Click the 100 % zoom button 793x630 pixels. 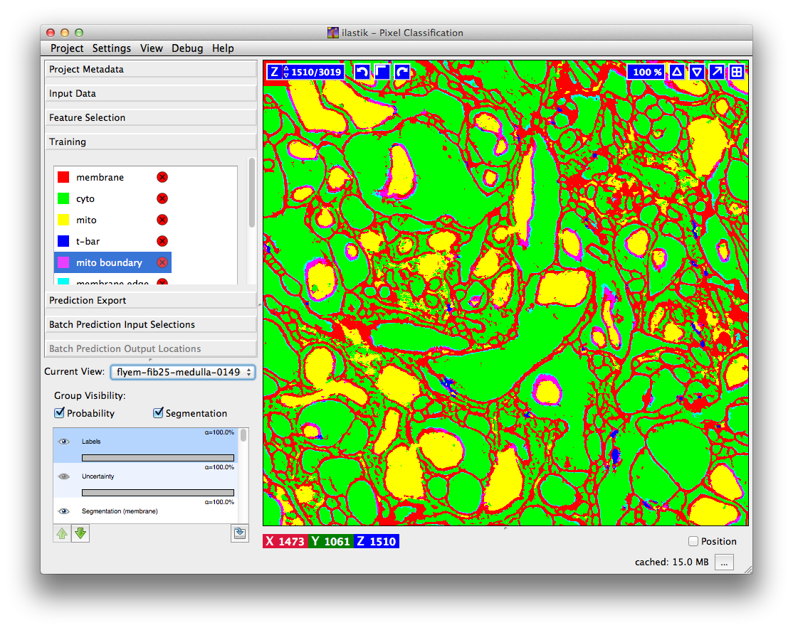pyautogui.click(x=647, y=72)
